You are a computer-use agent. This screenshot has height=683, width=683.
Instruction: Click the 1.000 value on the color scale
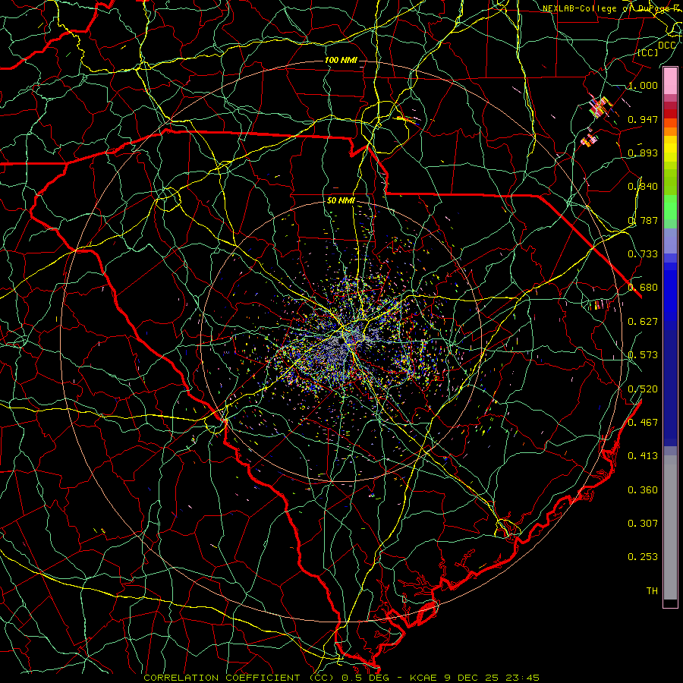pyautogui.click(x=643, y=86)
